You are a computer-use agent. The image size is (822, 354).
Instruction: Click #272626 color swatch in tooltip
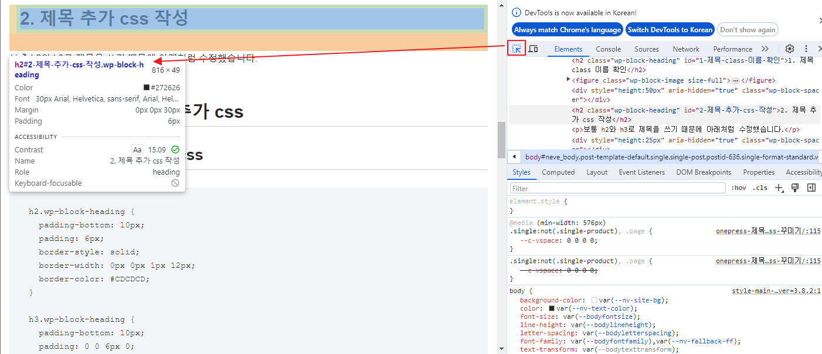pos(147,87)
